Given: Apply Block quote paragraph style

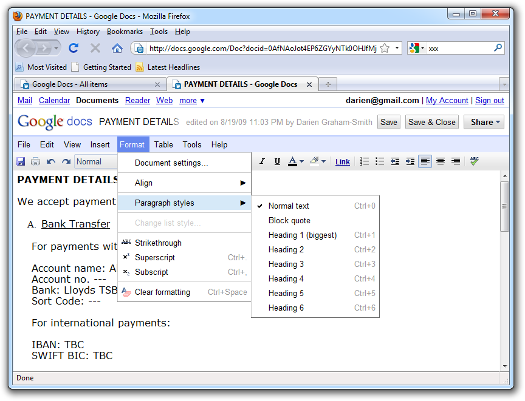Looking at the screenshot, I should pyautogui.click(x=315, y=221).
